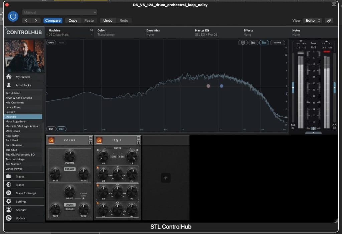
Task: Open the LP filter 6 dB slope selector
Action: [x=121, y=157]
